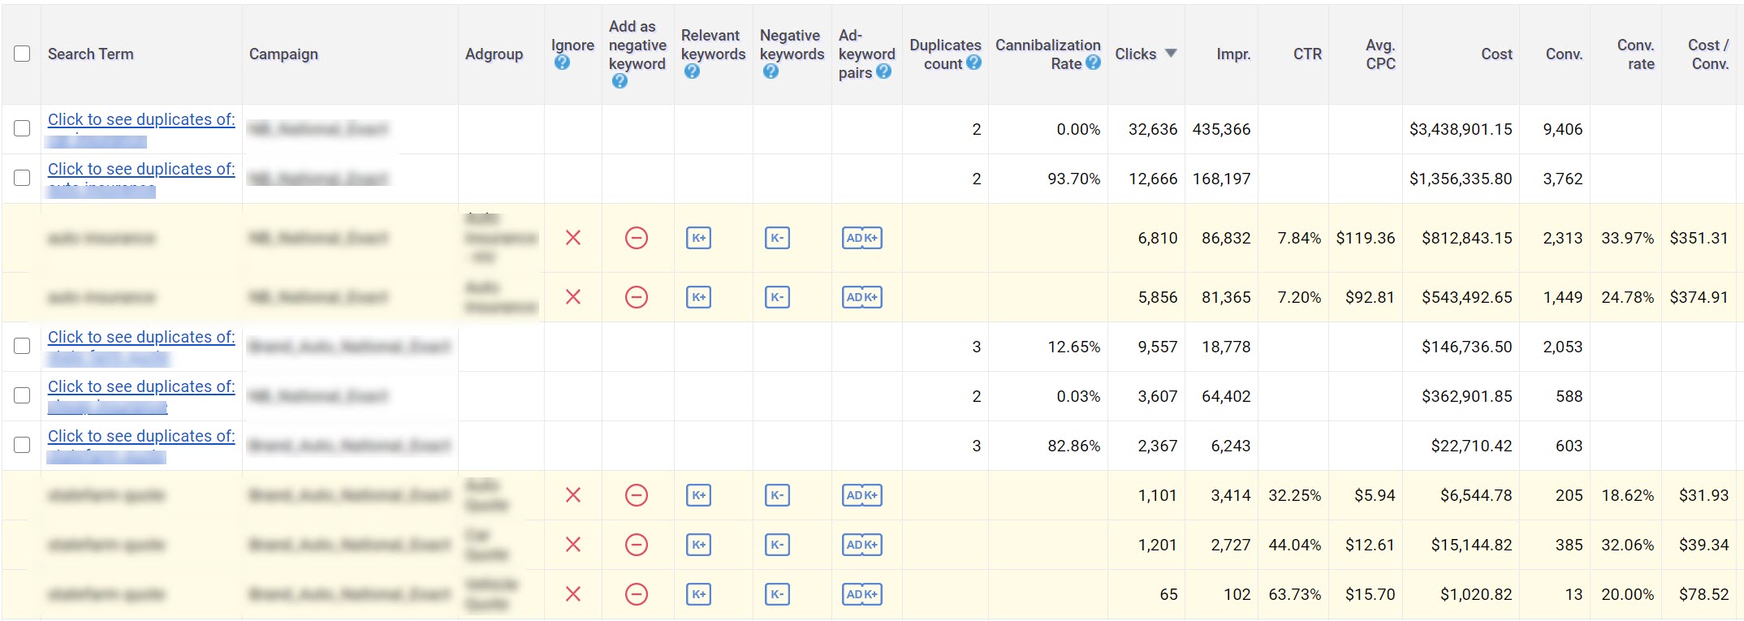Click the Cost column header

[1496, 54]
